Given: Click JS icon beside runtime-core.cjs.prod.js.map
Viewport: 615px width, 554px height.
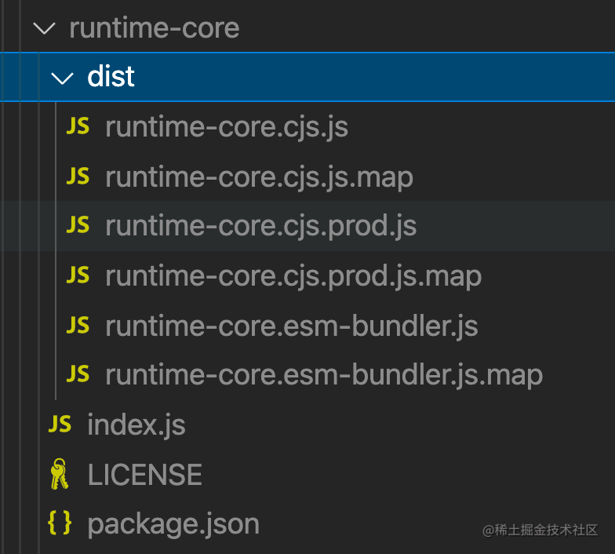Looking at the screenshot, I should (x=78, y=275).
